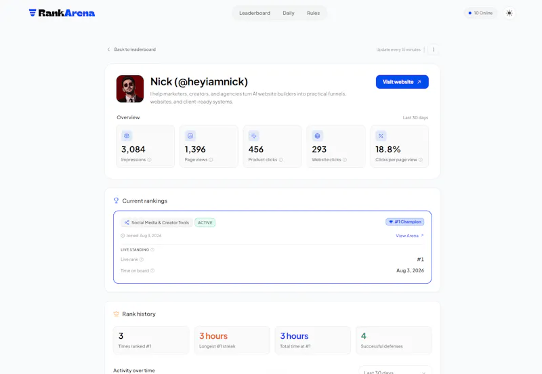The image size is (542, 374).
Task: Click the 456 product clicks value
Action: pos(256,149)
